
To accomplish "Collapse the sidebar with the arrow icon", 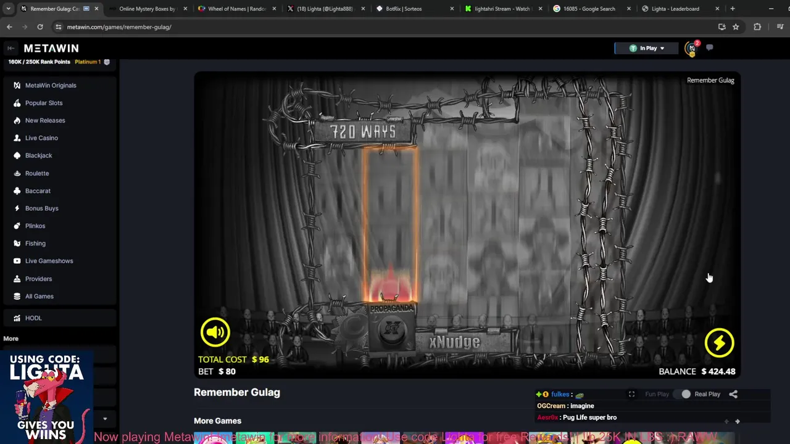I will pyautogui.click(x=10, y=48).
